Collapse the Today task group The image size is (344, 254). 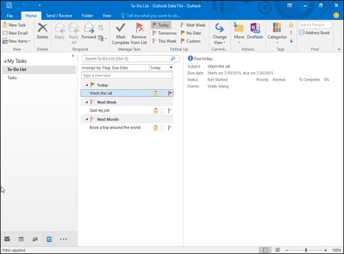[87, 85]
